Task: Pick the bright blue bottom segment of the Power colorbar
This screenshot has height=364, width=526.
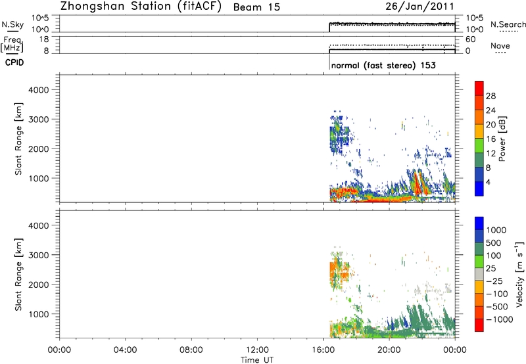Action: (479, 189)
